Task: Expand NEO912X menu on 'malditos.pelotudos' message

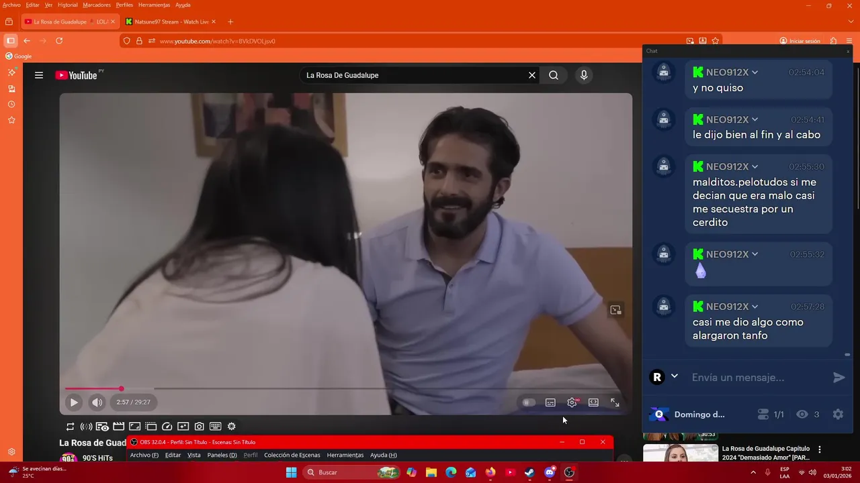Action: click(x=755, y=166)
